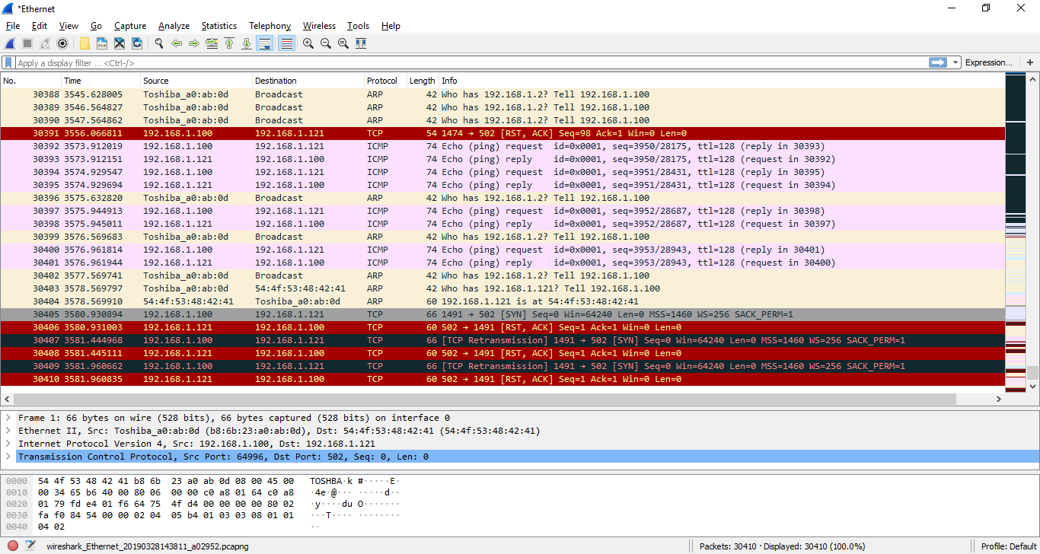1040x554 pixels.
Task: Expand Transmission Control Protocol section
Action: click(x=8, y=457)
